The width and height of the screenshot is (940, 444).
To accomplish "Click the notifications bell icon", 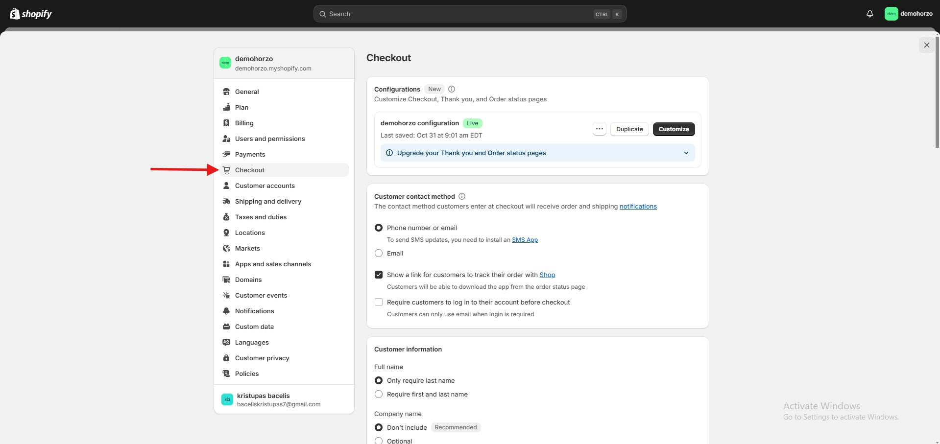I will click(x=869, y=14).
